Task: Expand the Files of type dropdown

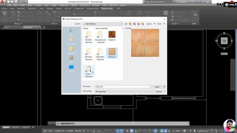Action: [150, 92]
